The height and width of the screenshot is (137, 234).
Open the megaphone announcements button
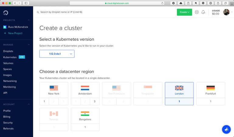[x=226, y=129]
